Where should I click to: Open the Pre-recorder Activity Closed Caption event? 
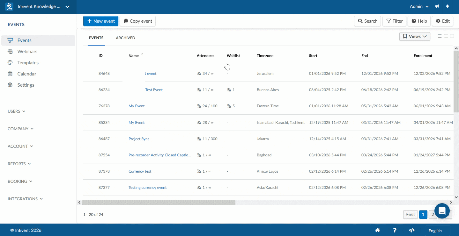(x=160, y=155)
